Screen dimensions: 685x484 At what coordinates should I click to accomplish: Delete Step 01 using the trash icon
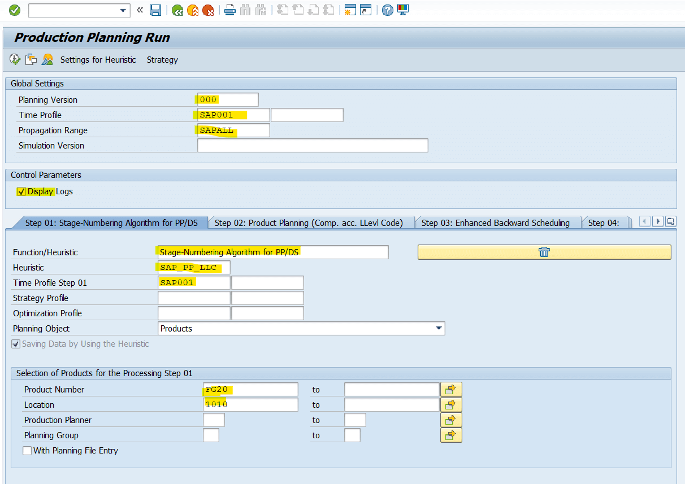coord(544,252)
